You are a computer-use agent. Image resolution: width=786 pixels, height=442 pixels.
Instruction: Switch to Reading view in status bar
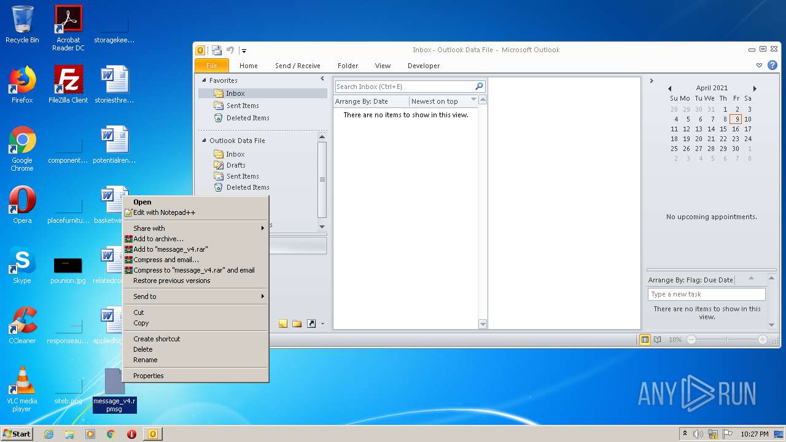click(657, 339)
